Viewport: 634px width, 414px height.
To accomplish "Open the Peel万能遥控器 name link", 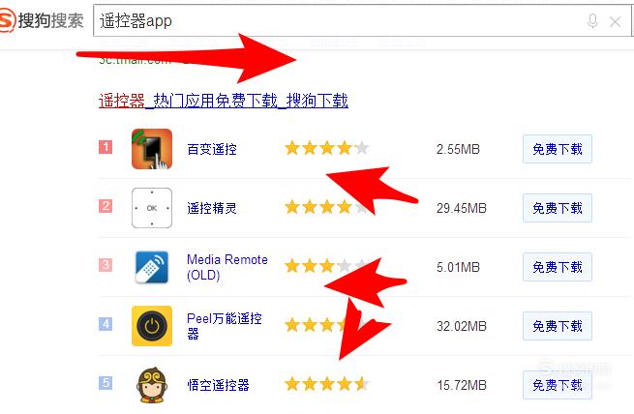I will 225,326.
